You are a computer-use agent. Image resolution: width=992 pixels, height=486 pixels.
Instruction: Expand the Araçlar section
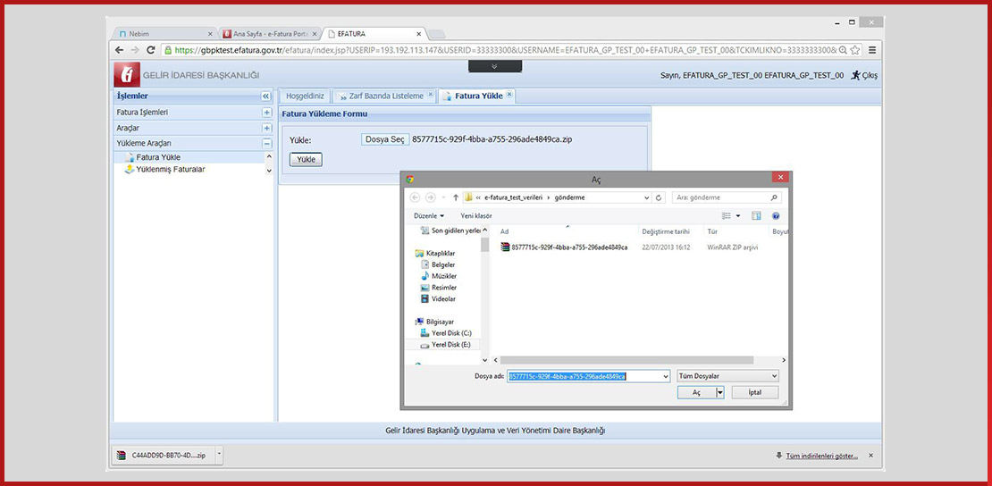coord(267,128)
